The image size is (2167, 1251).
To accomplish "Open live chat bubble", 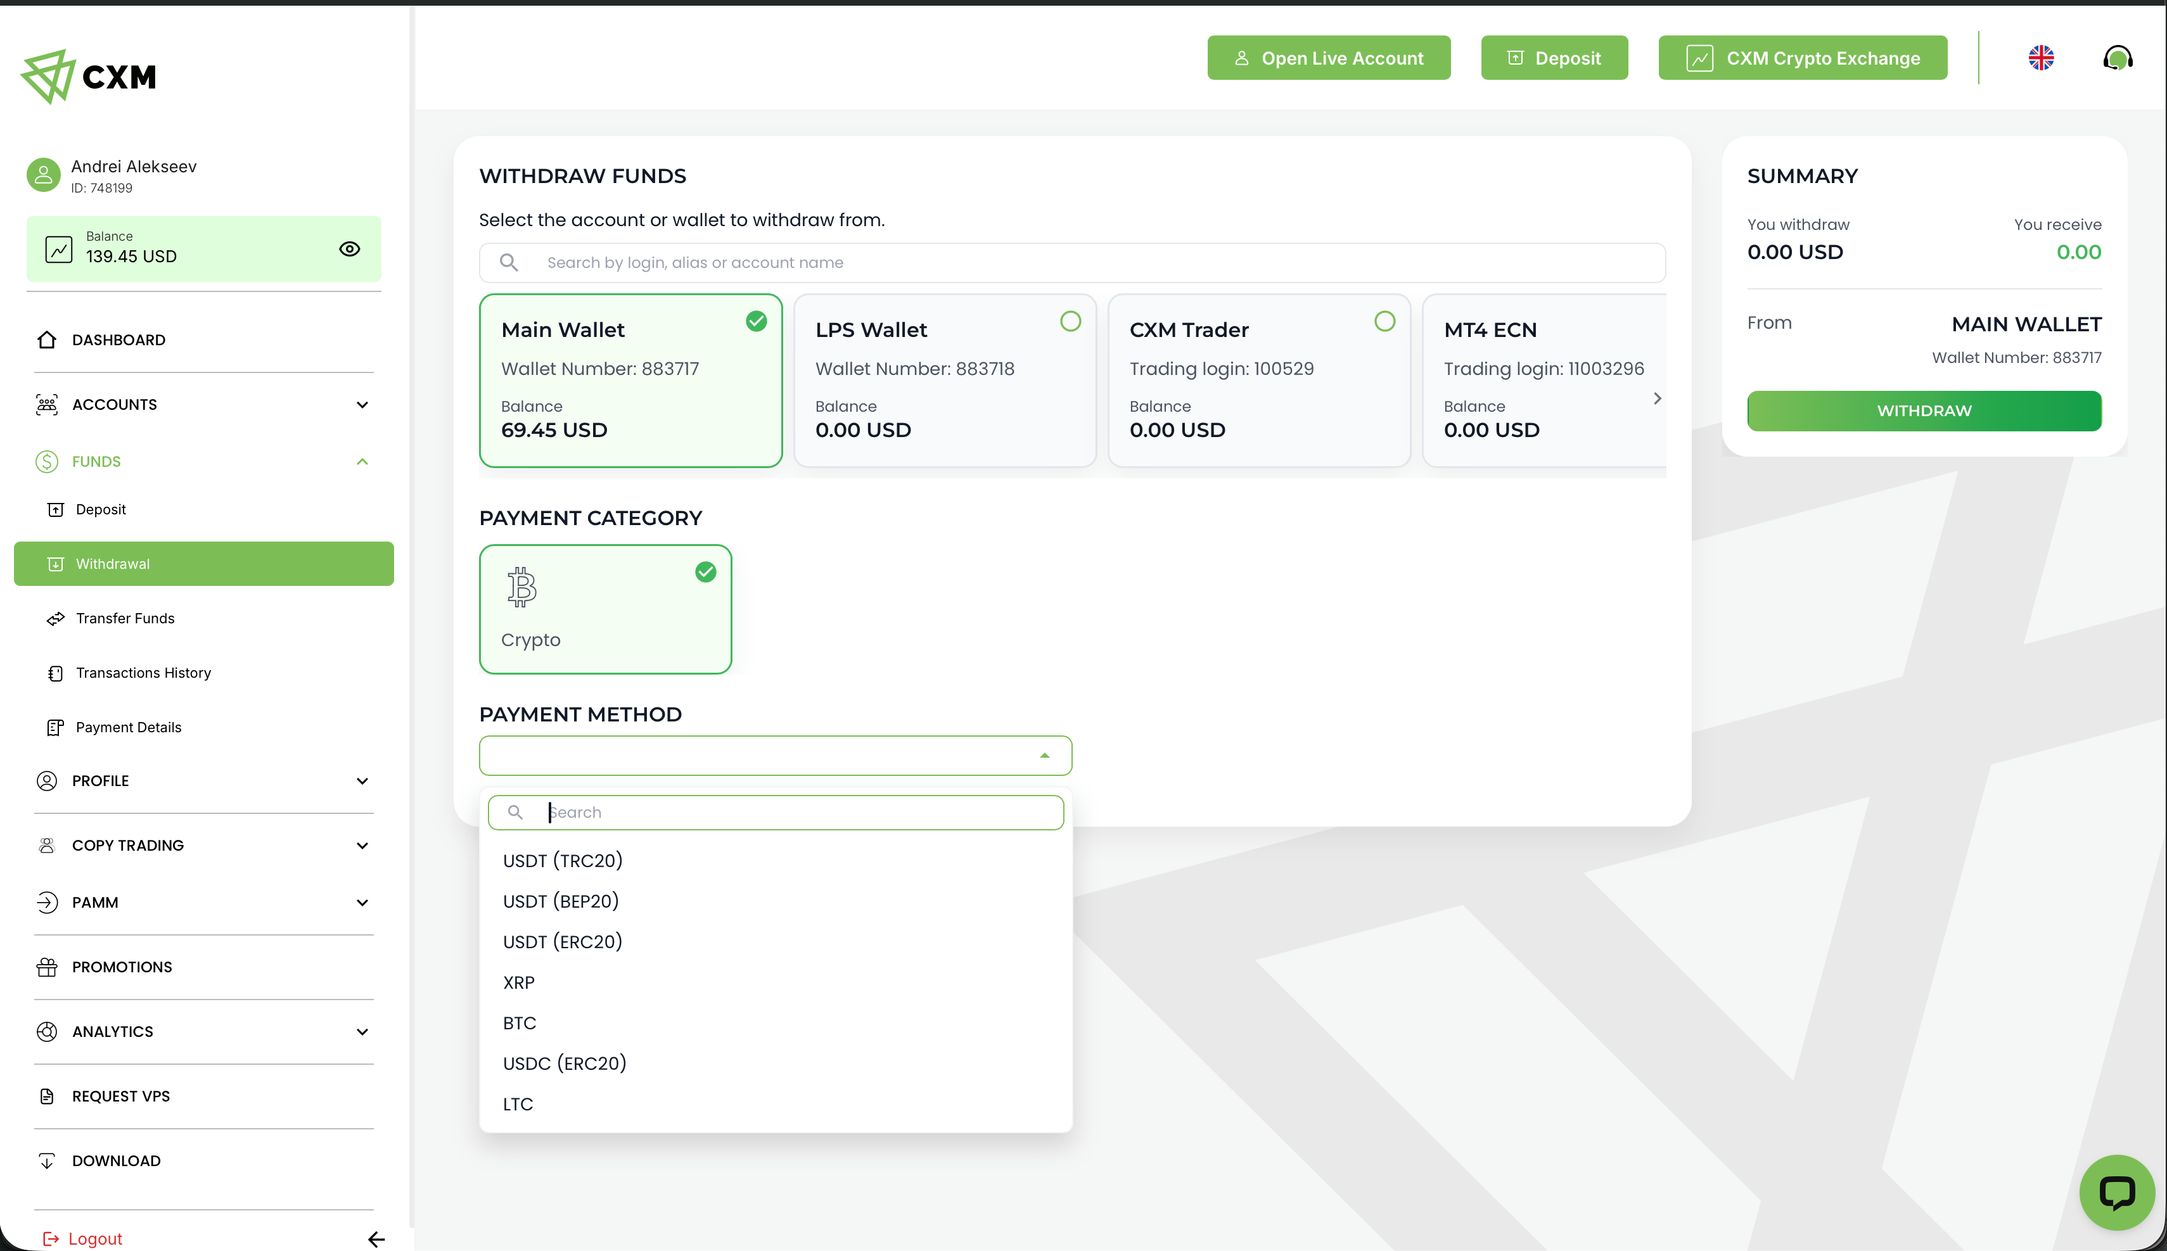I will [2116, 1191].
